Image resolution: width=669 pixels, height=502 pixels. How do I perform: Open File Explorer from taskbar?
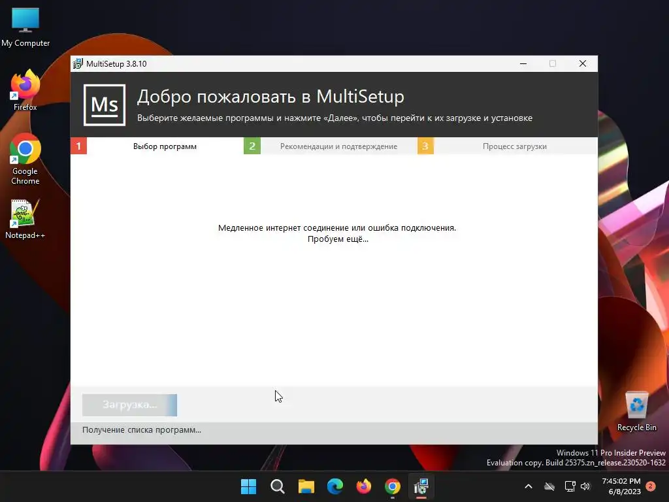coord(306,486)
